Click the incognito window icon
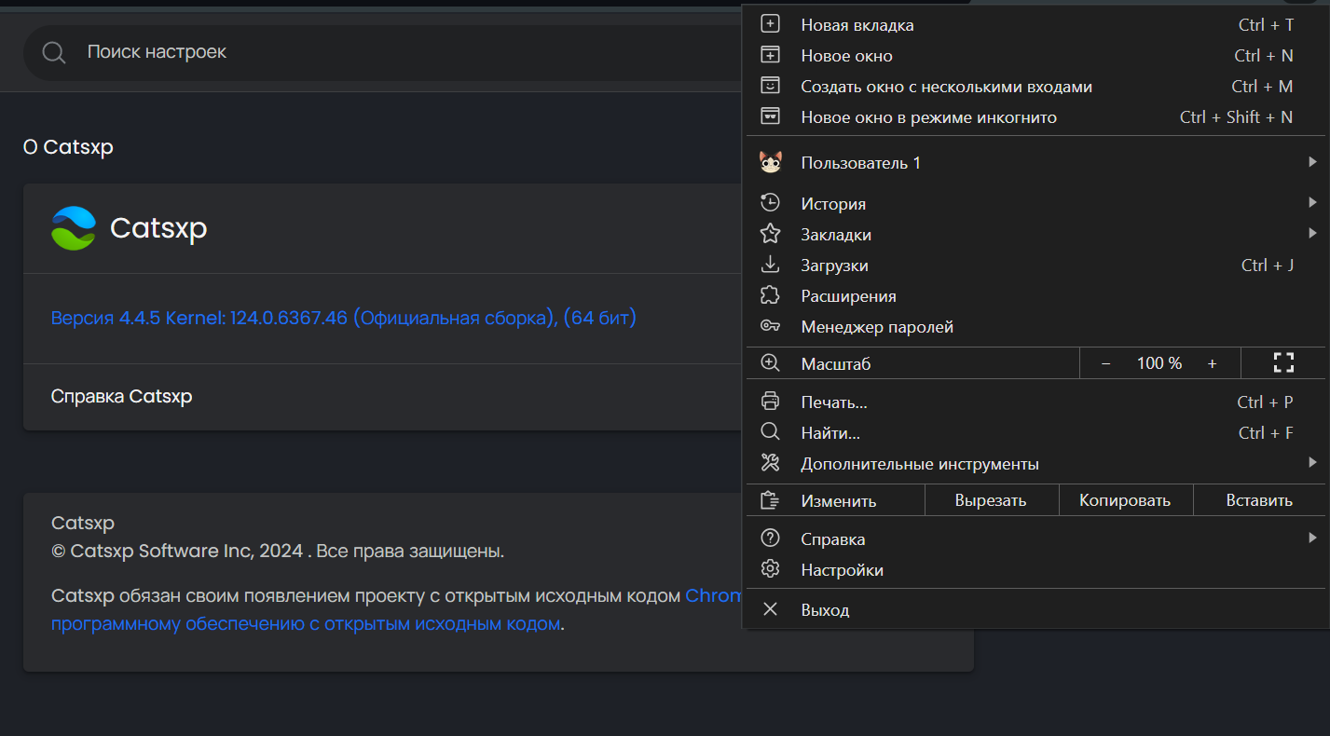This screenshot has height=736, width=1330. [770, 116]
